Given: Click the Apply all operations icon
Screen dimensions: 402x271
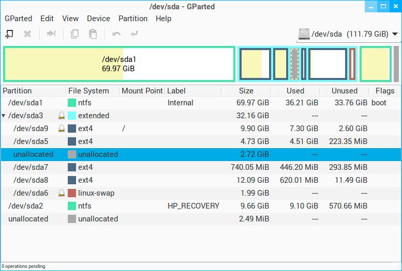Looking at the screenshot, I should (134, 34).
